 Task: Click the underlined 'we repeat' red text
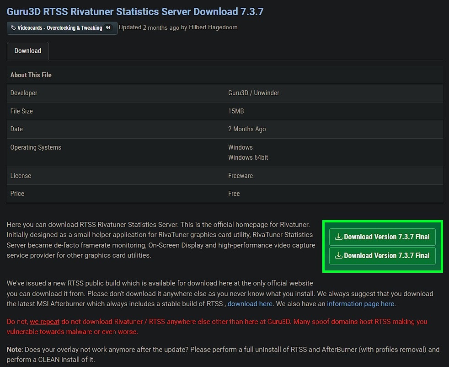[44, 322]
